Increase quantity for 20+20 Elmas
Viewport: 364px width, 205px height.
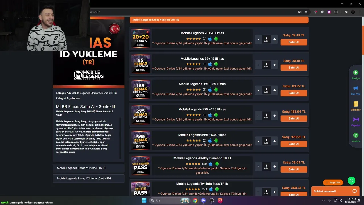pos(274,39)
